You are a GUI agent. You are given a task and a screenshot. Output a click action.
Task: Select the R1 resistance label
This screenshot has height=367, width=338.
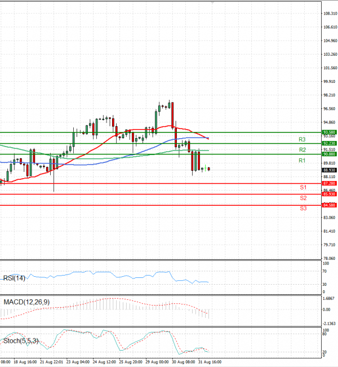[302, 161]
